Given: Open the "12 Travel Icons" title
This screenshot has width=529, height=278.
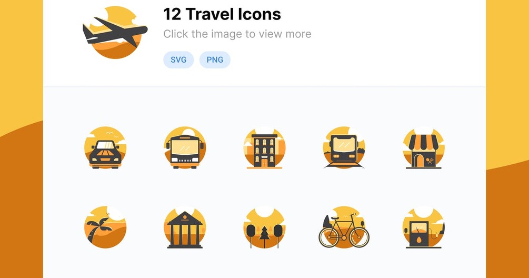Looking at the screenshot, I should (222, 14).
